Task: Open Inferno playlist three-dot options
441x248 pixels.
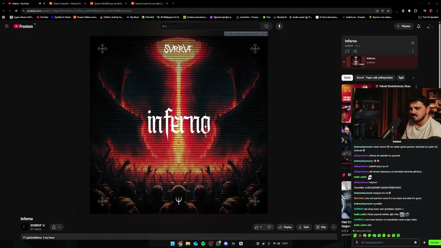Action: click(413, 51)
